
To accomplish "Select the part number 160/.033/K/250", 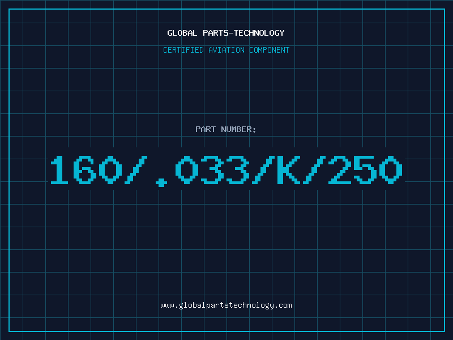I will coord(226,171).
